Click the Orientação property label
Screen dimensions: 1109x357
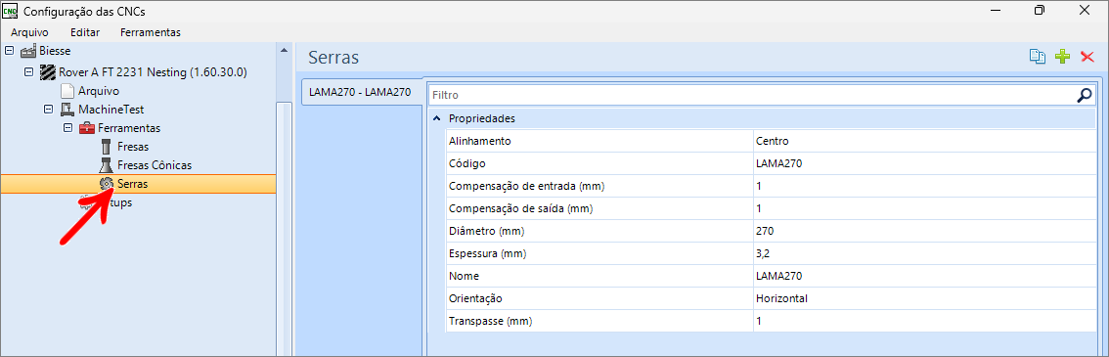pyautogui.click(x=475, y=298)
